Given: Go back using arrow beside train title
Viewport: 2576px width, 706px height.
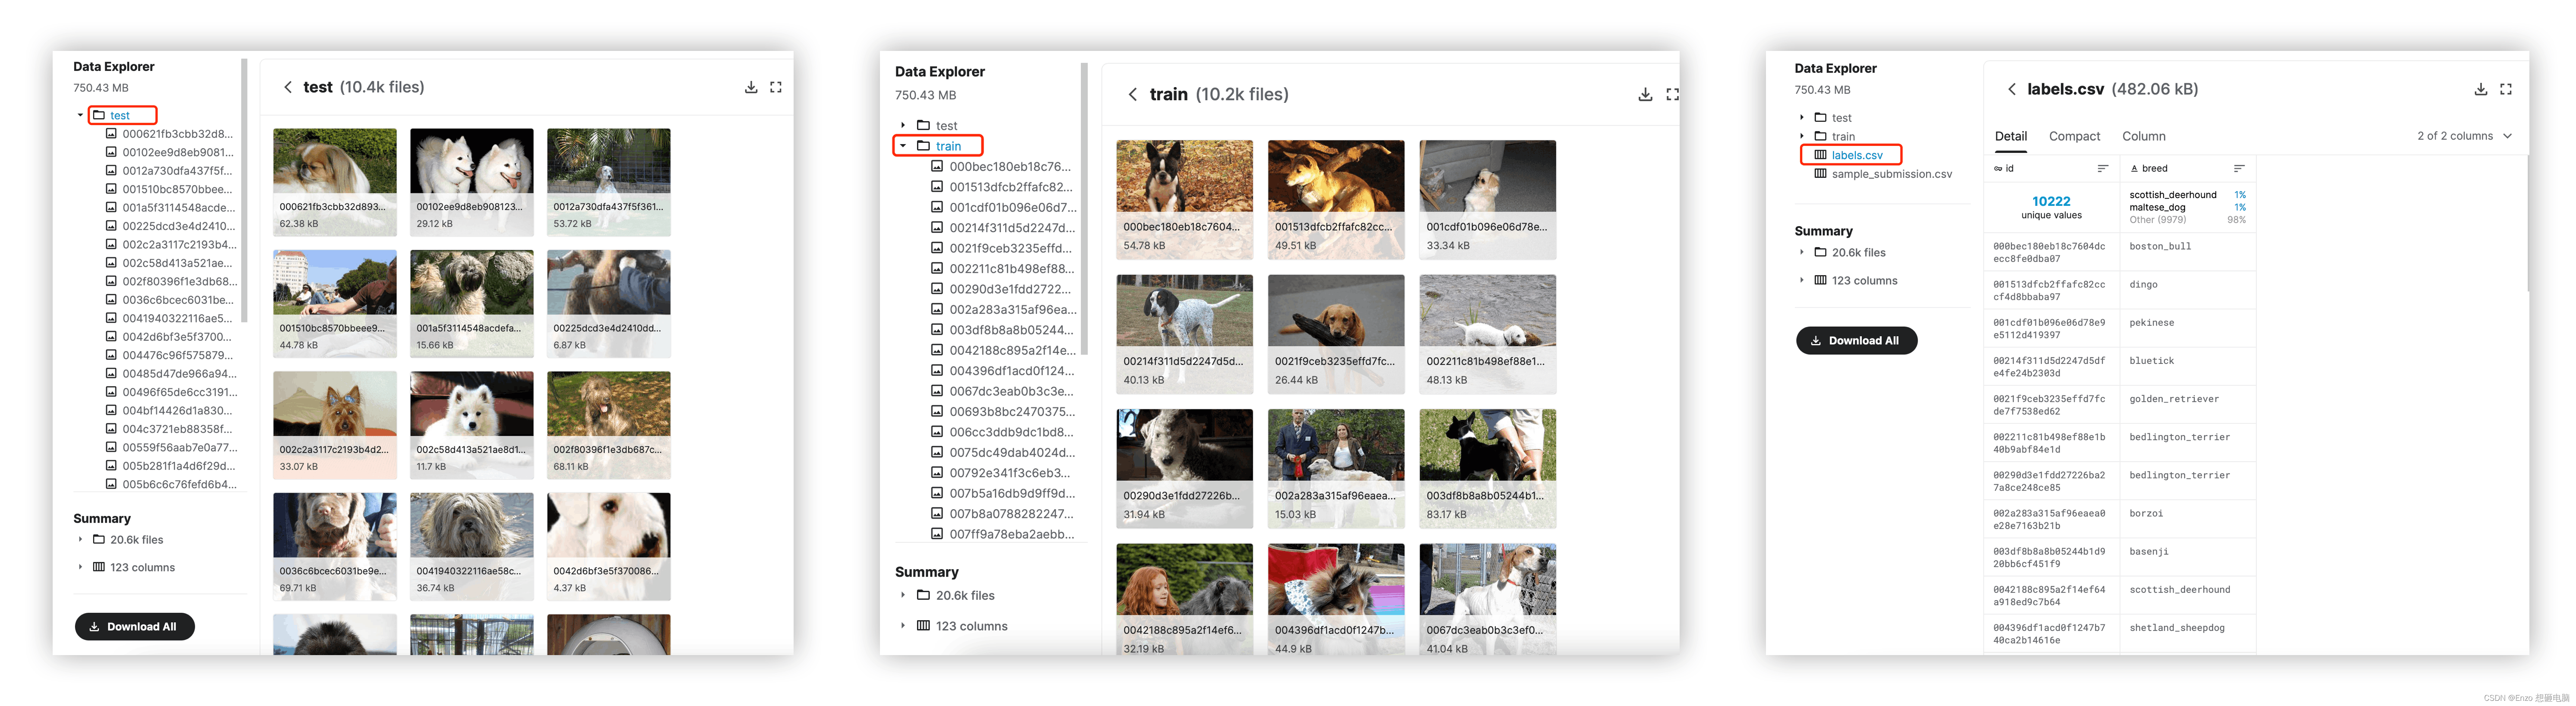Looking at the screenshot, I should (1132, 95).
